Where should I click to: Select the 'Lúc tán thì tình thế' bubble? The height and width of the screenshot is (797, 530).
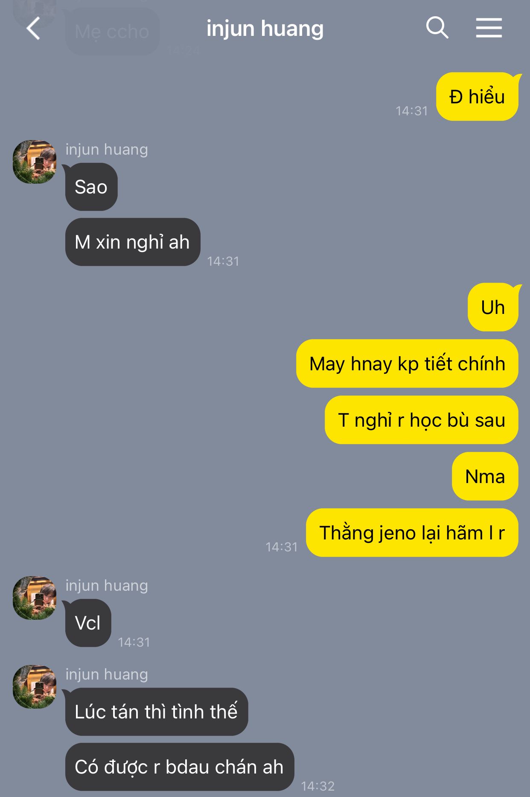(156, 712)
